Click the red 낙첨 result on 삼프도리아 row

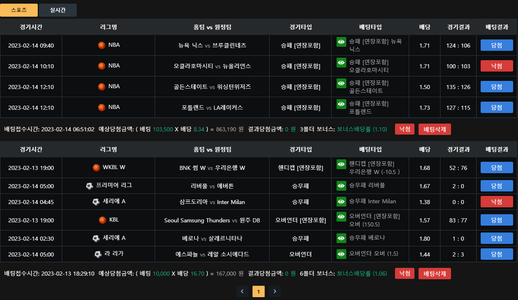tap(497, 202)
